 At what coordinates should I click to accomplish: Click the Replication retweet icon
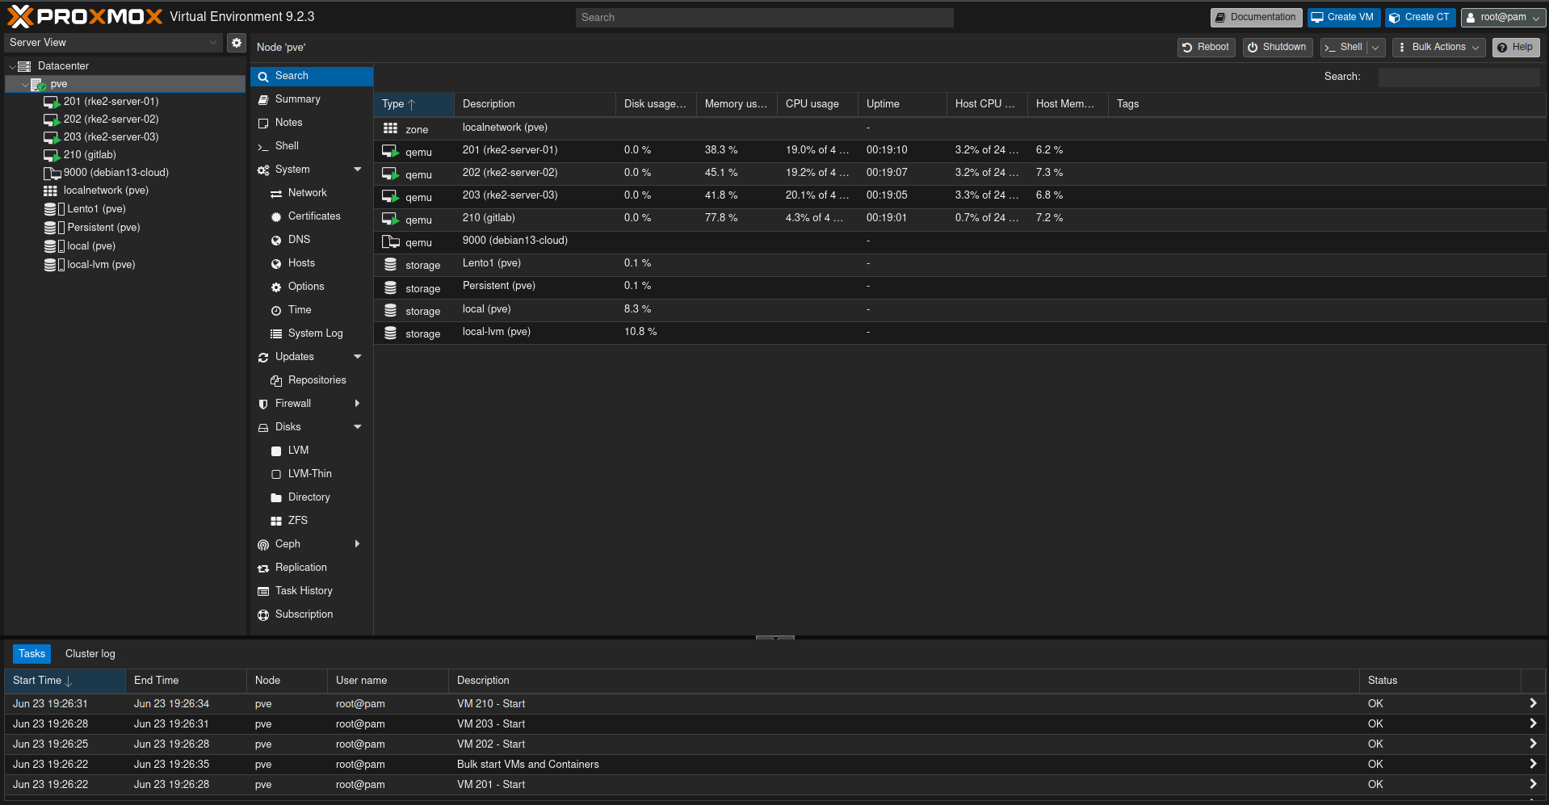pyautogui.click(x=263, y=568)
